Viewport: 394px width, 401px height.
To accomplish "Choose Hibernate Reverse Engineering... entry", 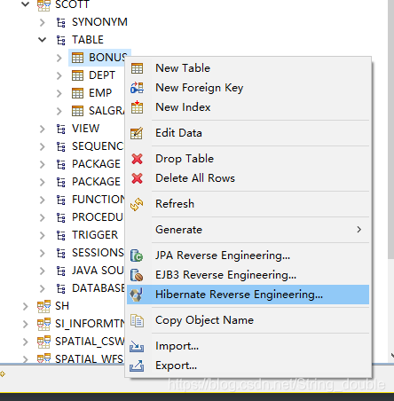I will coord(248,295).
